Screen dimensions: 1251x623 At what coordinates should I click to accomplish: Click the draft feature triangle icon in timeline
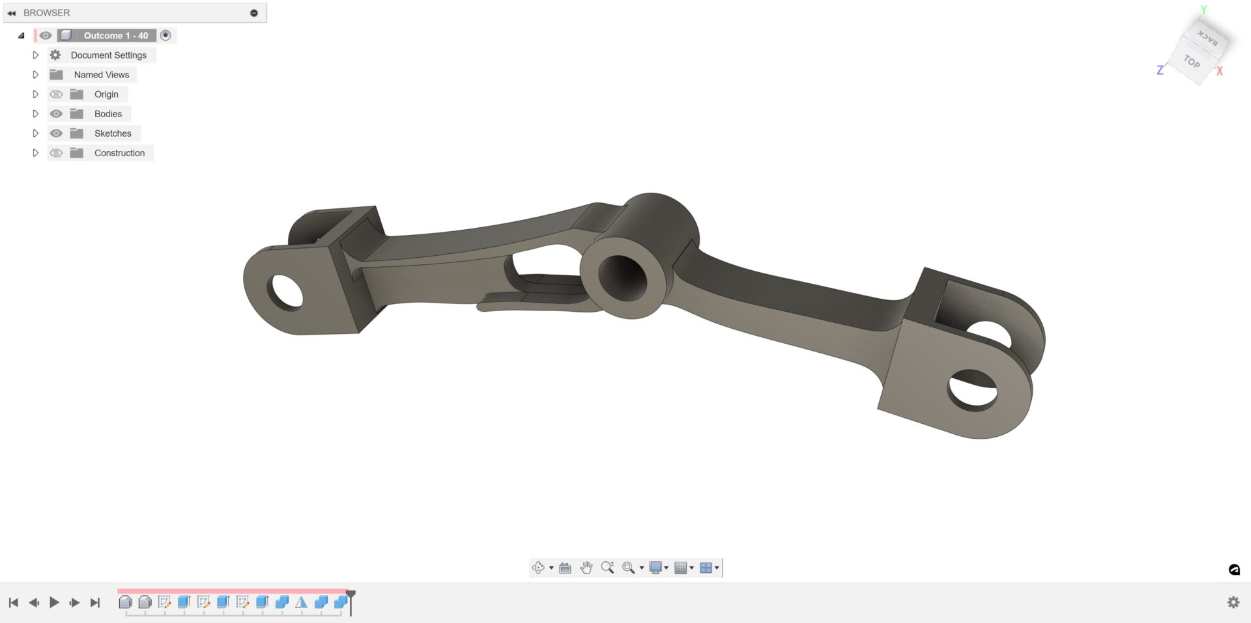point(300,602)
